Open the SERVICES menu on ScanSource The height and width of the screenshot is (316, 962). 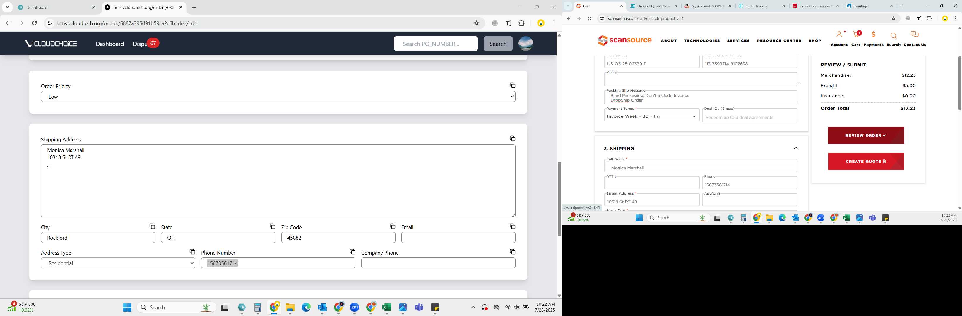tap(738, 41)
